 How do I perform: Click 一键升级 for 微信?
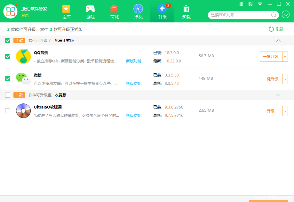pyautogui.click(x=271, y=79)
